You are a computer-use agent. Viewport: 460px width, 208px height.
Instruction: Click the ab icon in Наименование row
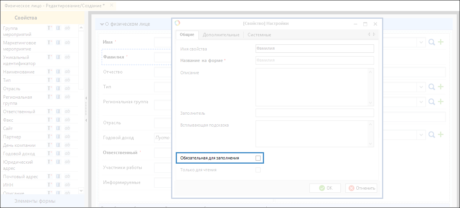coord(67,72)
